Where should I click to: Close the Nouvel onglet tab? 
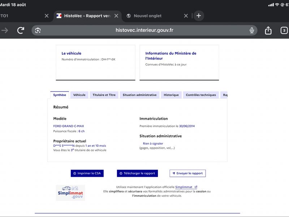tap(186, 16)
